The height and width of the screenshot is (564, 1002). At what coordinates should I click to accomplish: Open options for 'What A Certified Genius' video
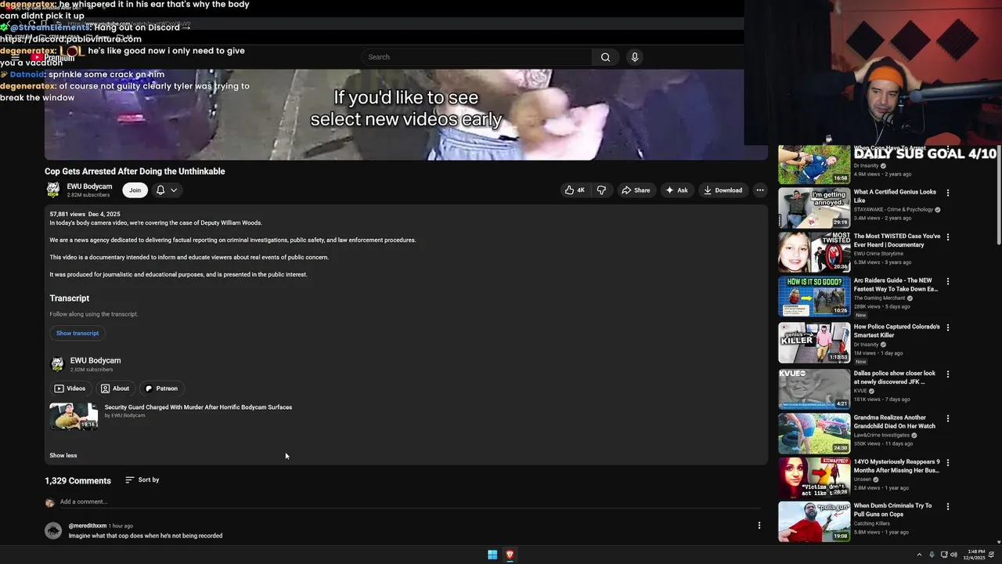(x=948, y=193)
